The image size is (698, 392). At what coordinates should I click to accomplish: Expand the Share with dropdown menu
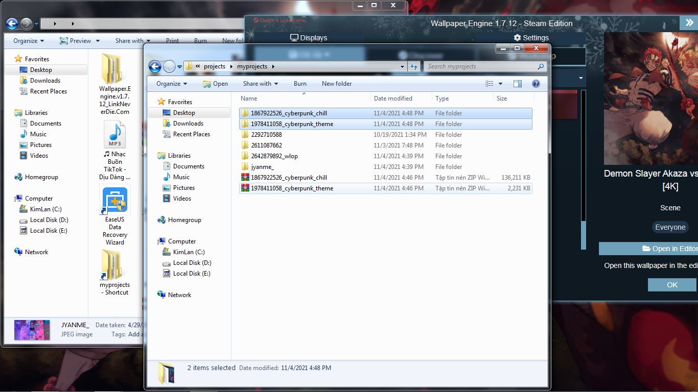click(x=260, y=84)
